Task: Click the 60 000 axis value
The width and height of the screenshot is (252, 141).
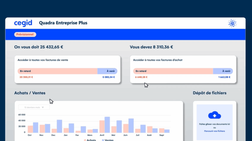Action: pos(22,115)
